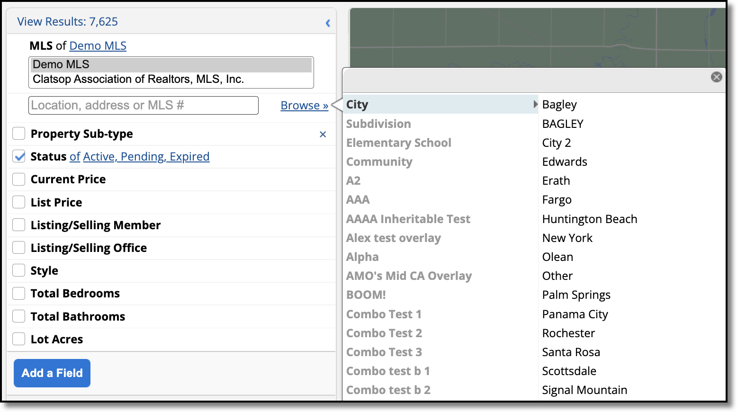Choose Santa Rosa in the city list
The width and height of the screenshot is (737, 412).
pos(571,352)
